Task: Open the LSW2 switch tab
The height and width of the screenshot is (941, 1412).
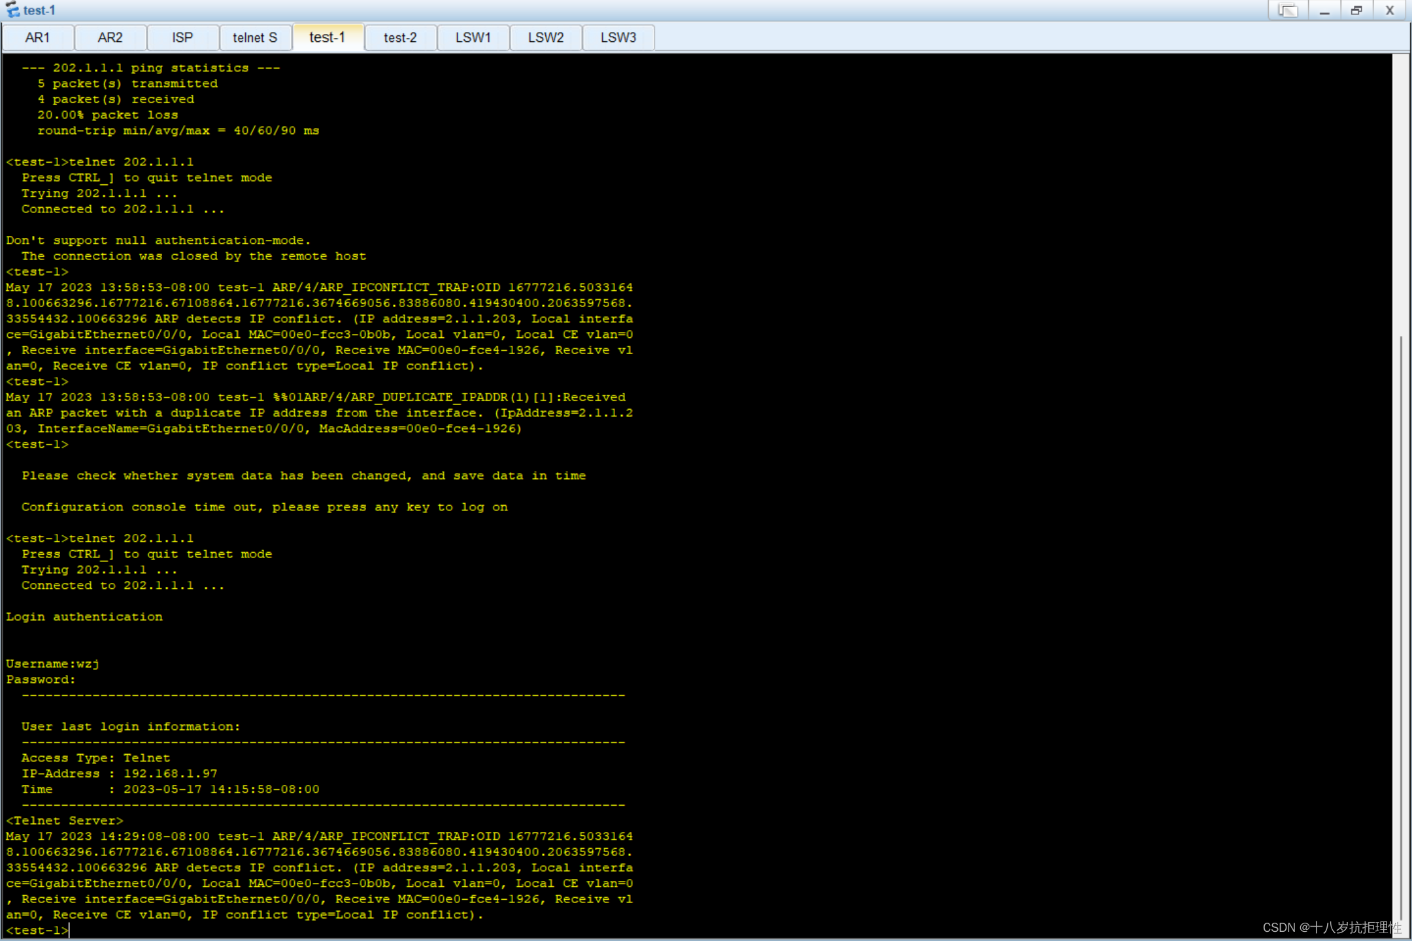Action: tap(546, 37)
